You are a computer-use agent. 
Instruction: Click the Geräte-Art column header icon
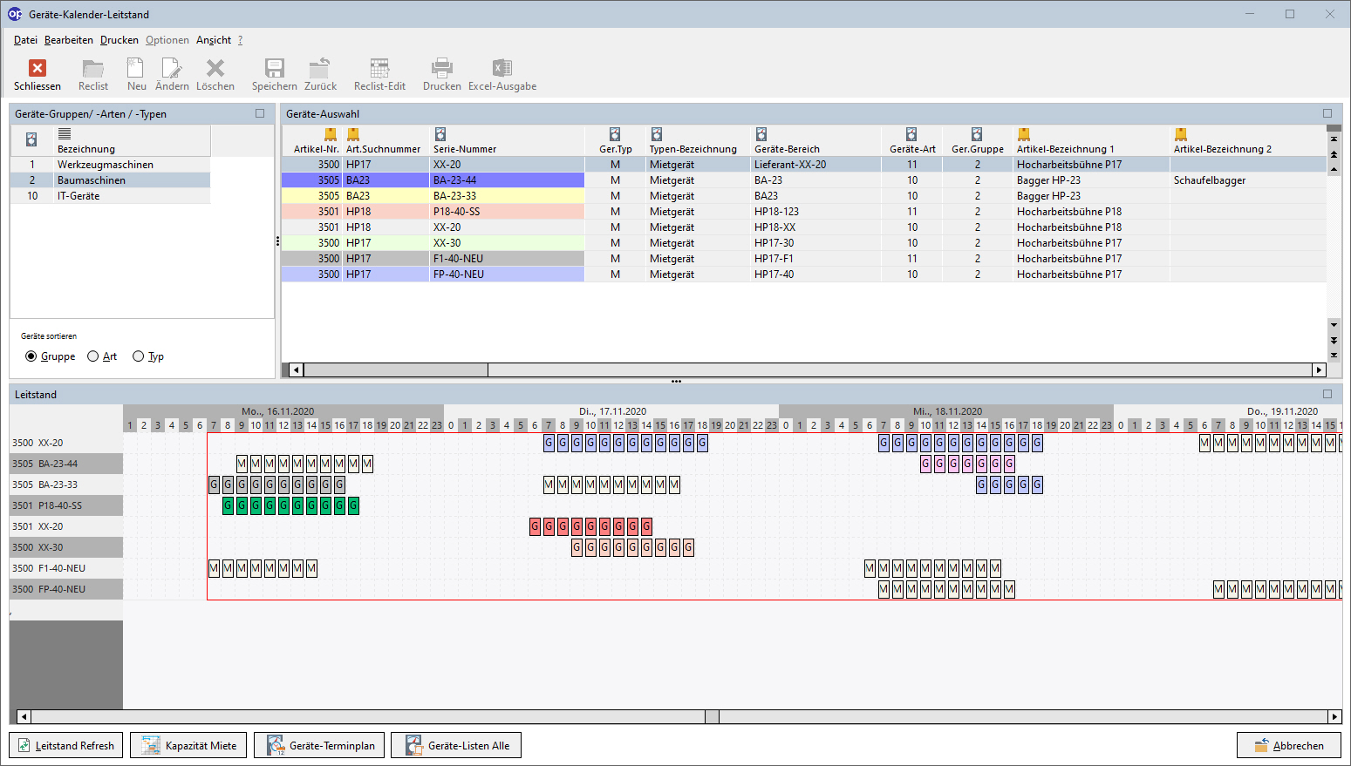[911, 134]
